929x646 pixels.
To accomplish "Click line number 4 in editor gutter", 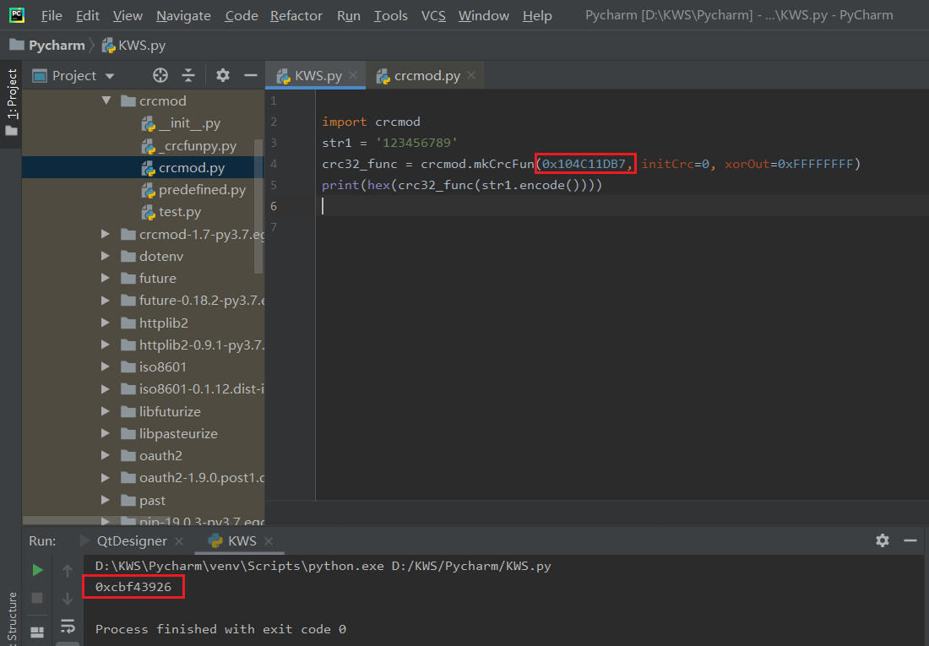I will pos(274,164).
